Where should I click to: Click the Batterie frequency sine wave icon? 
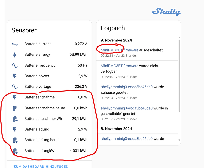(15, 66)
